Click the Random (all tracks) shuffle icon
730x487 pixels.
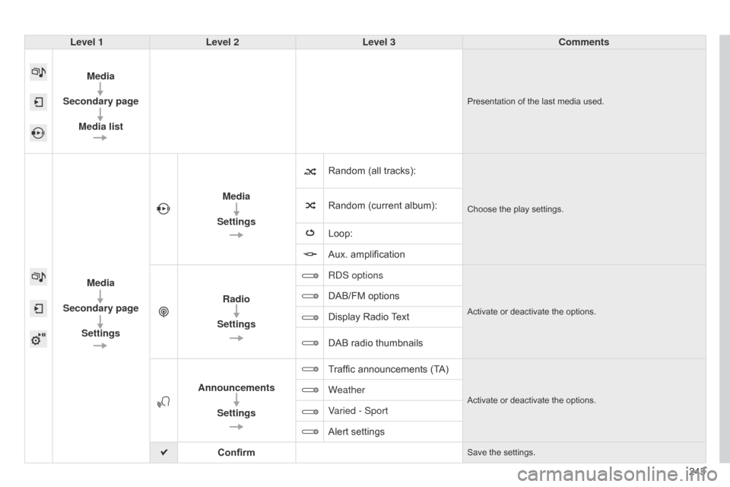pos(309,171)
